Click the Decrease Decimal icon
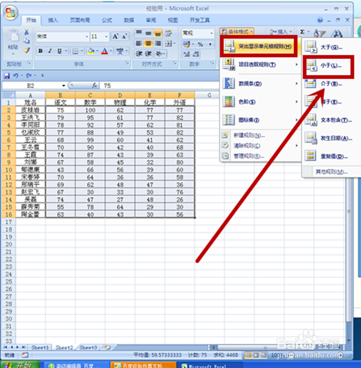Image resolution: width=361 pixels, height=368 pixels. coord(196,54)
